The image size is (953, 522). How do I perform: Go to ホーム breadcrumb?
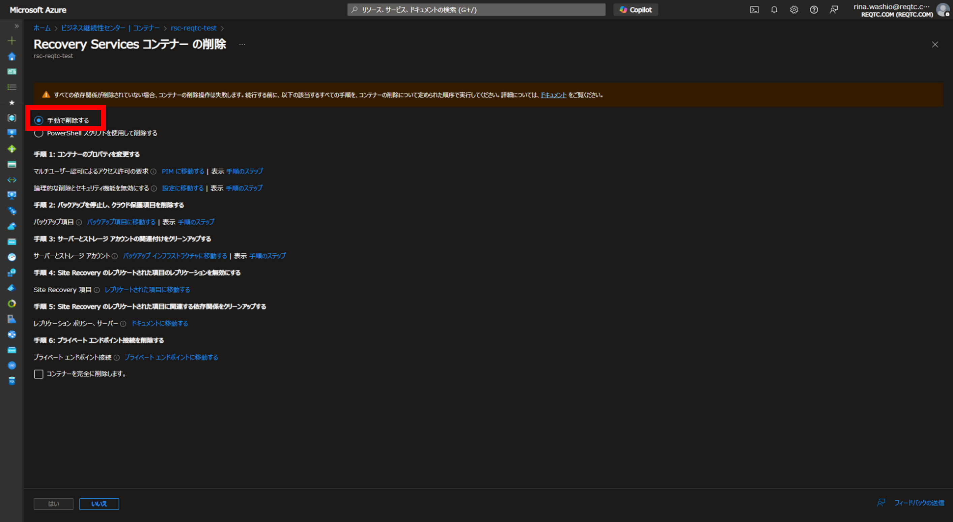click(x=42, y=28)
